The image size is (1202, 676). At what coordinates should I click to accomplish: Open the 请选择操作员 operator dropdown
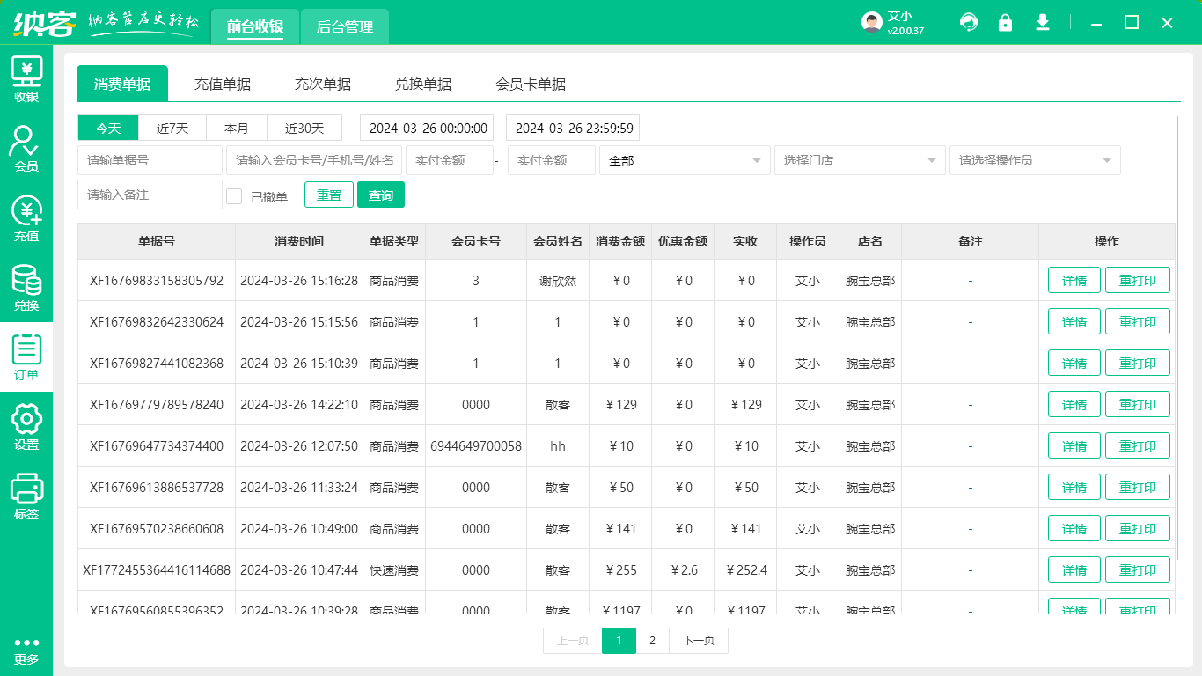coord(1034,160)
